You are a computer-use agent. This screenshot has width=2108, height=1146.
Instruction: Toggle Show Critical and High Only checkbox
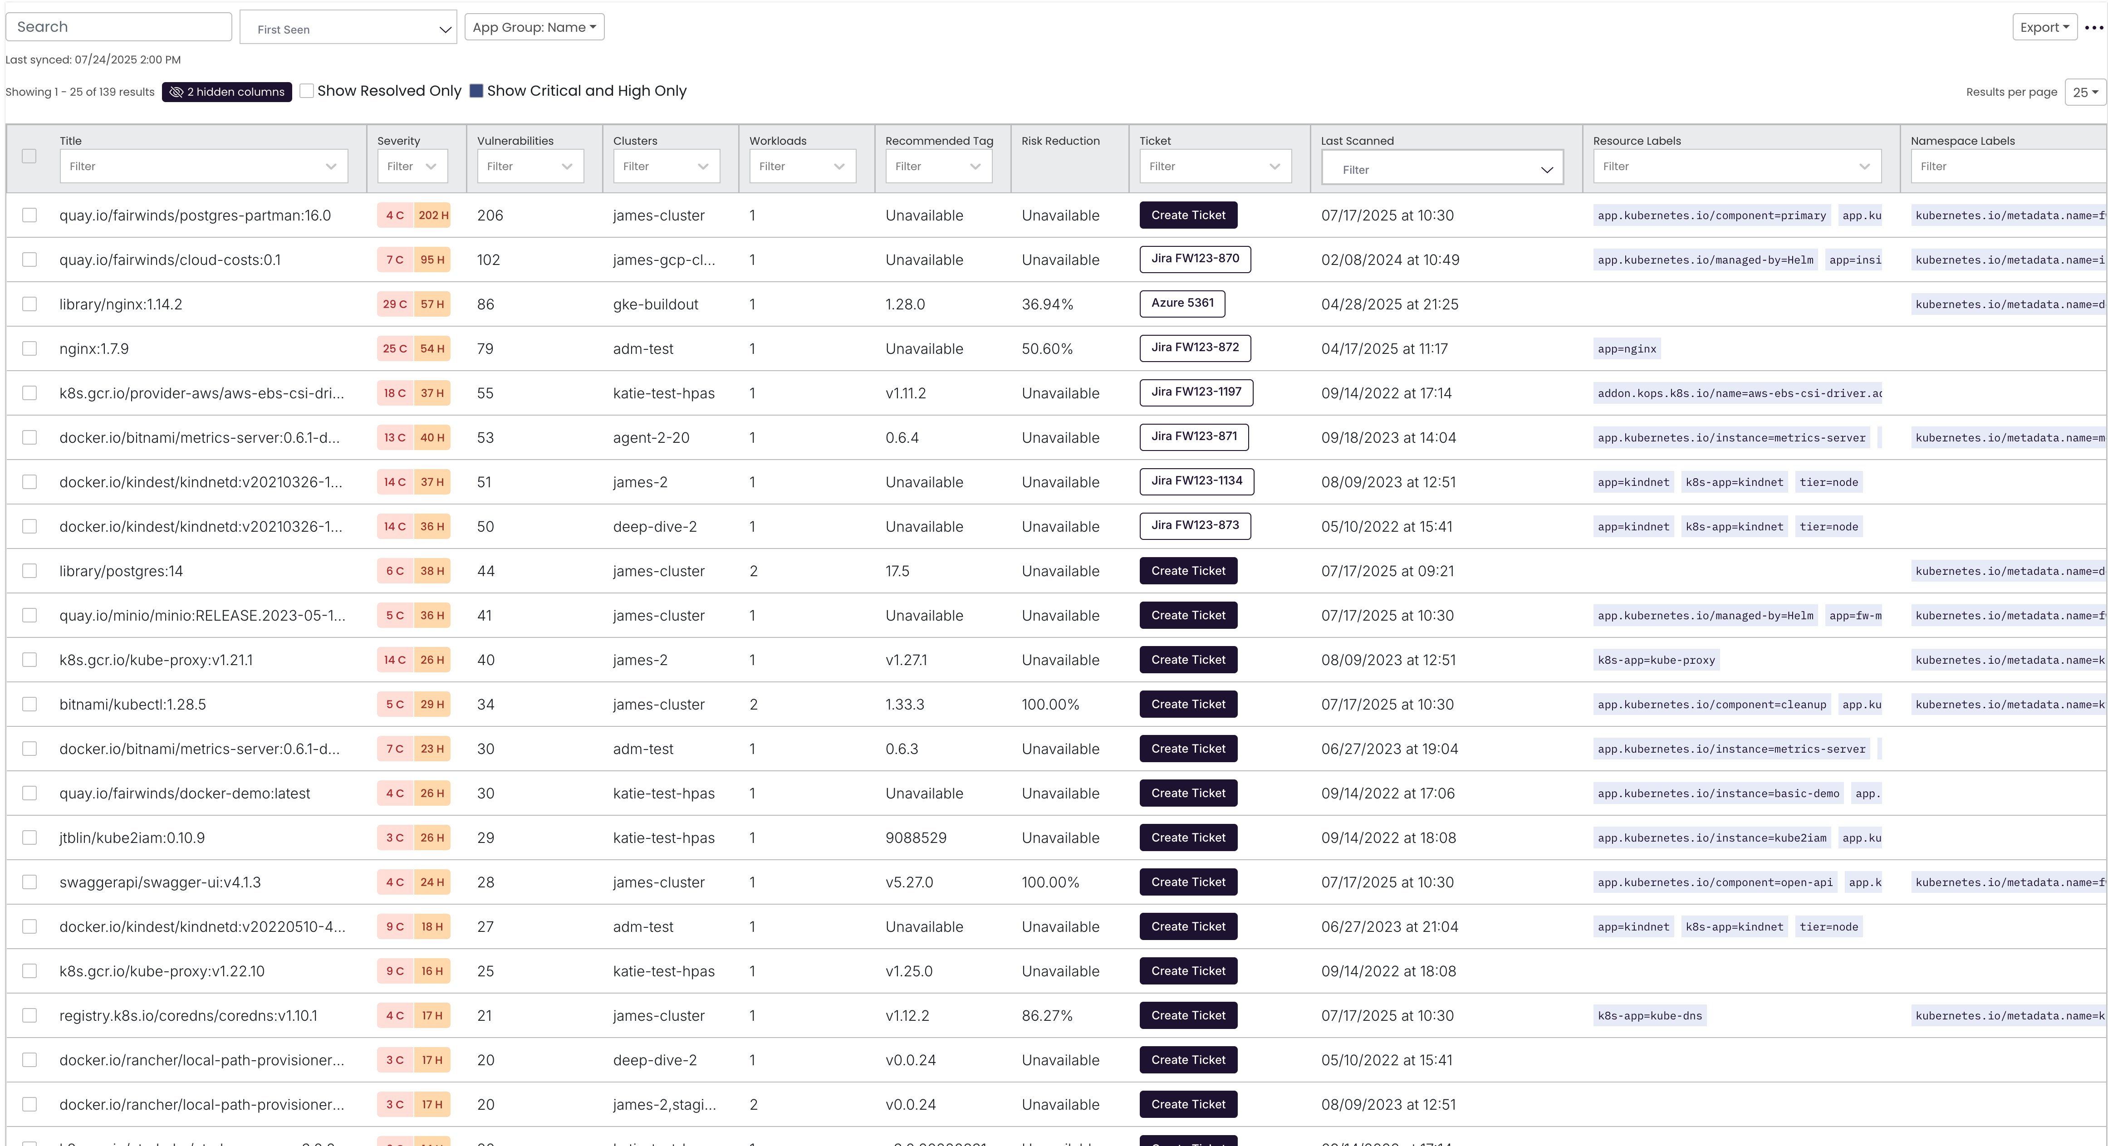(476, 91)
